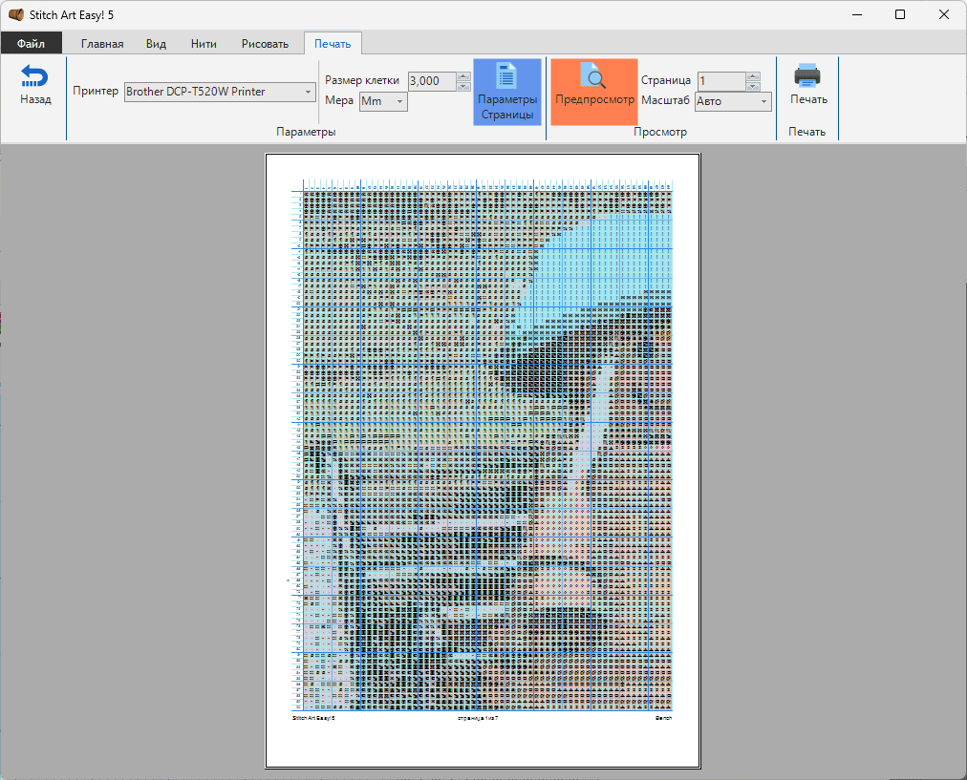Screen dimensions: 967x780
Task: Click the Назад back arrow icon
Action: point(34,76)
